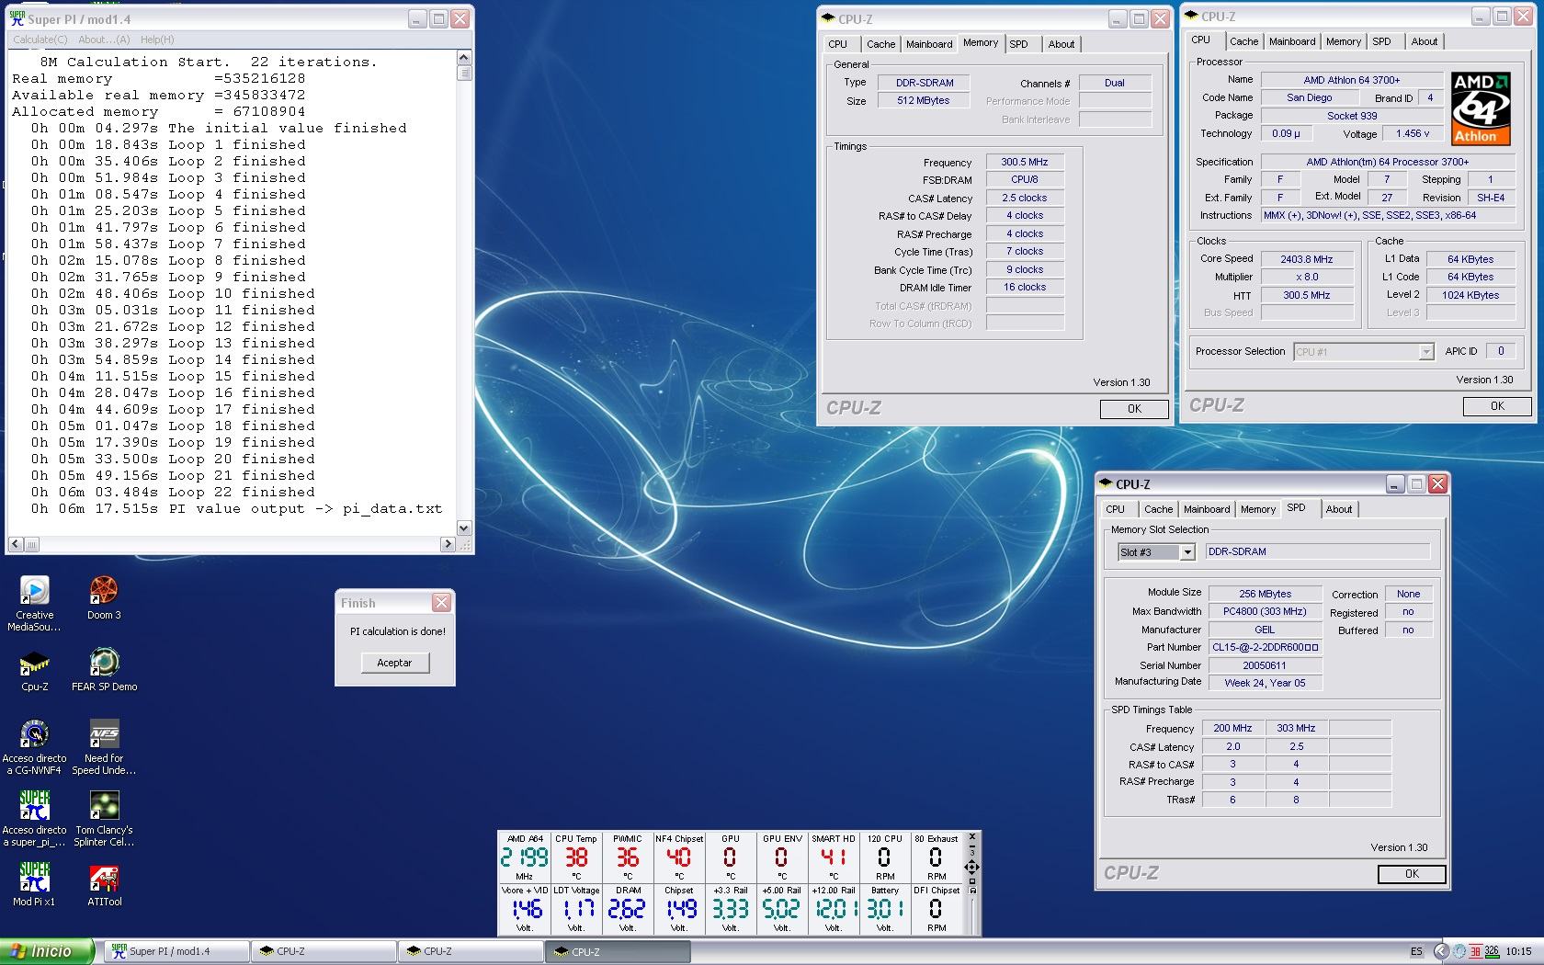Image resolution: width=1544 pixels, height=965 pixels.
Task: Open the ATITool desktop icon
Action: pyautogui.click(x=104, y=880)
